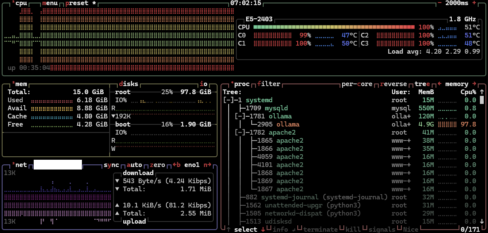Select the 1505 networkd-dispat process
The width and height of the screenshot is (488, 233).
[350, 213]
